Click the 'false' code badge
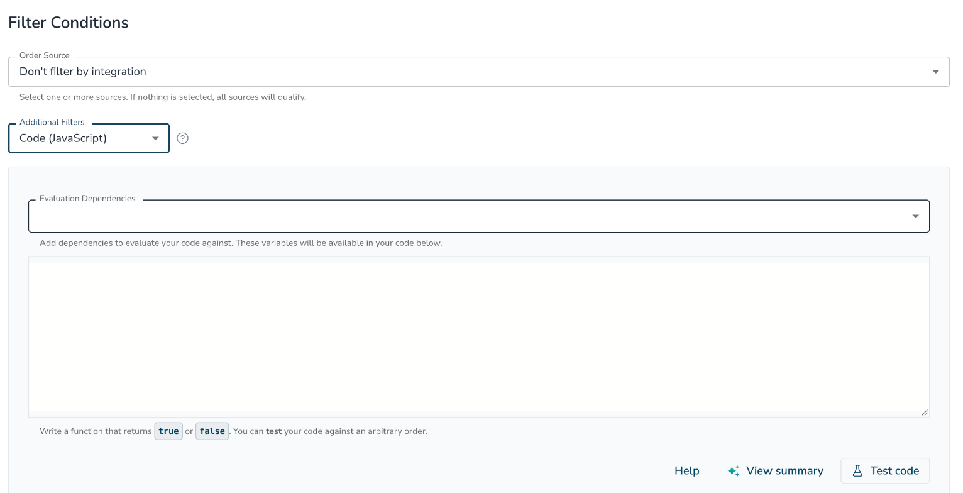This screenshot has height=493, width=963. click(212, 431)
